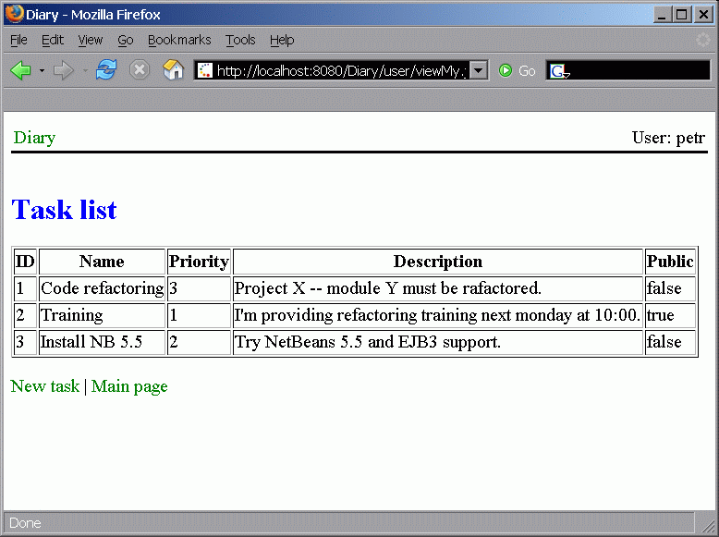Image resolution: width=719 pixels, height=537 pixels.
Task: Go to the Home page icon
Action: point(173,71)
